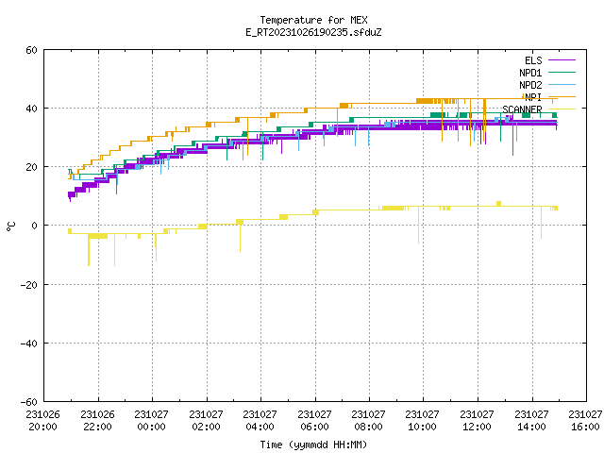The height and width of the screenshot is (453, 604).
Task: Click the NPD2 legend label
Action: [530, 85]
